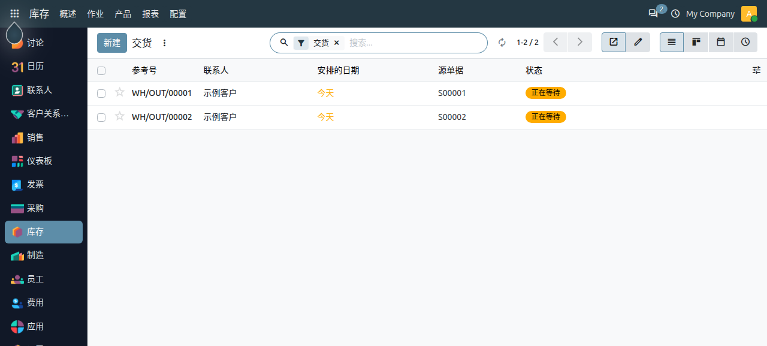Open the 报表 menu
Viewport: 767px width, 346px height.
click(150, 14)
